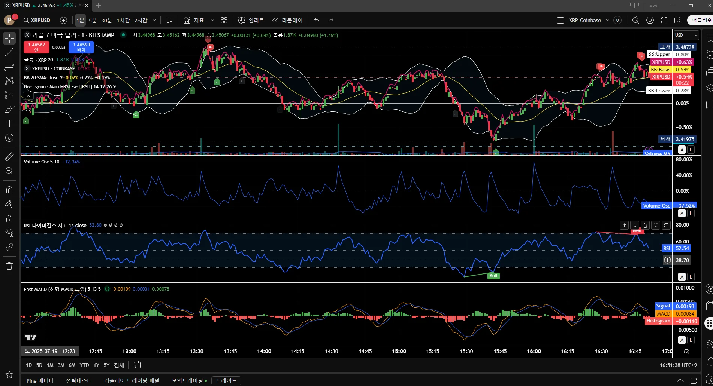Choose the text annotation tool
This screenshot has width=713, height=386.
click(9, 124)
